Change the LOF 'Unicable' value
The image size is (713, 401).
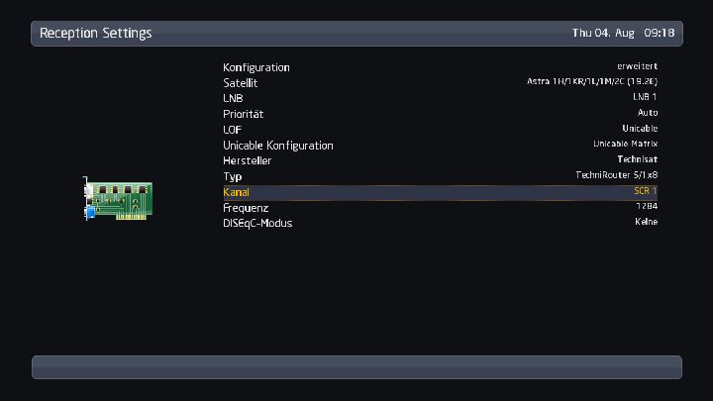(640, 129)
